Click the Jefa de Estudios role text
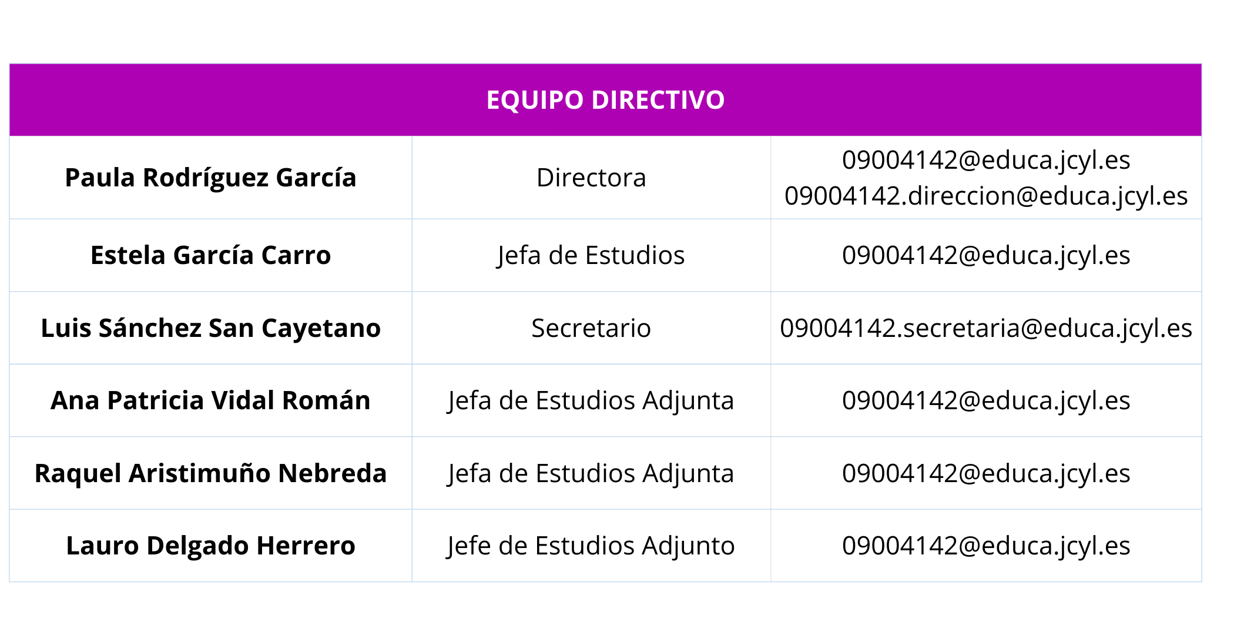The image size is (1234, 635). [591, 255]
